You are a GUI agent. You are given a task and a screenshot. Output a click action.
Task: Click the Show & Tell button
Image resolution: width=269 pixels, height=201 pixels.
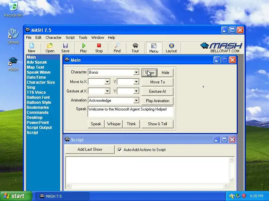point(157,124)
